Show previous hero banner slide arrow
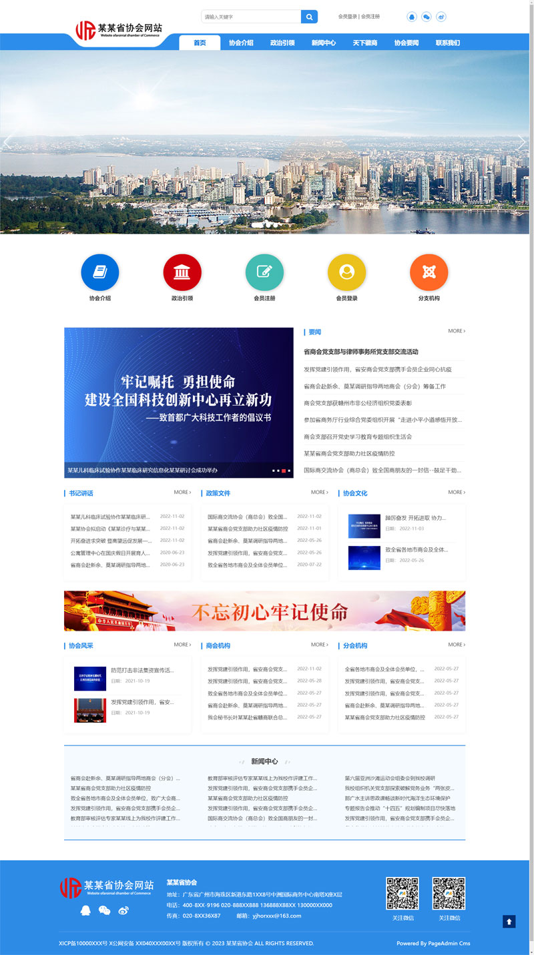534x955 pixels. pos(8,142)
